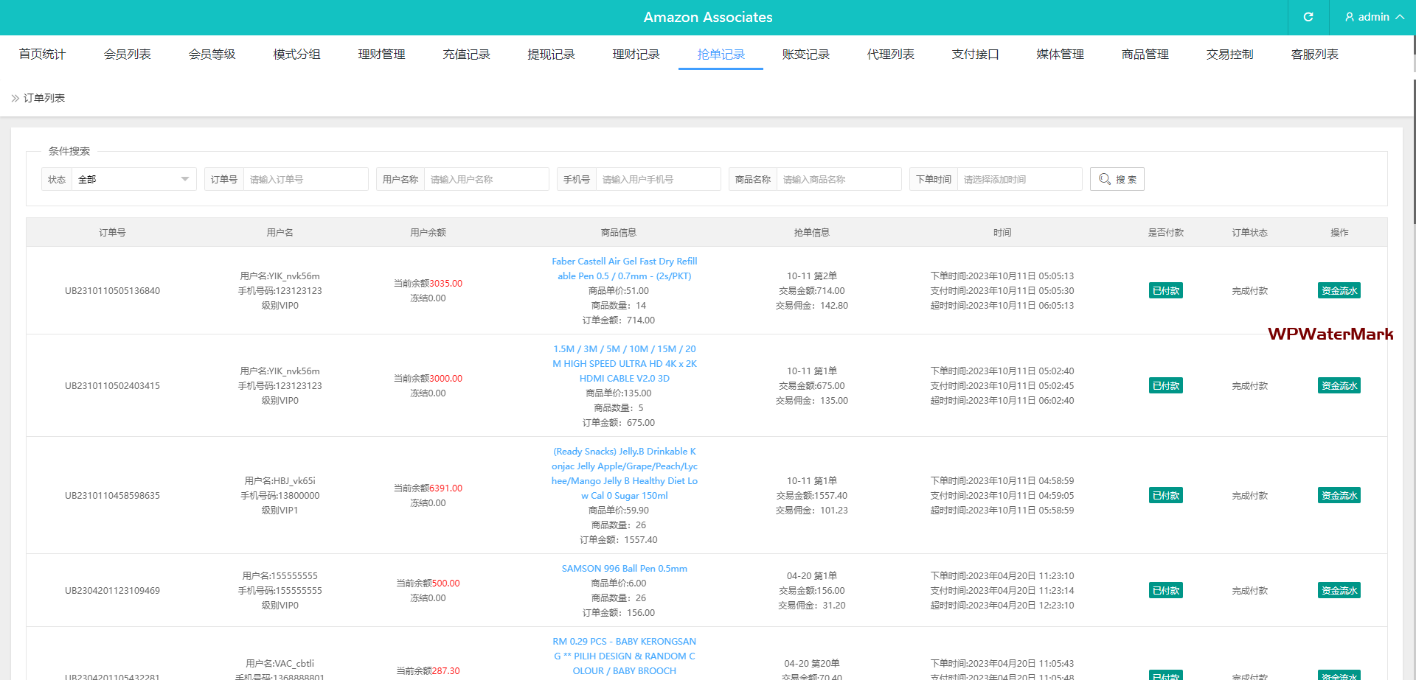Click 资金流水 for the SAMSON pen order

click(x=1339, y=590)
